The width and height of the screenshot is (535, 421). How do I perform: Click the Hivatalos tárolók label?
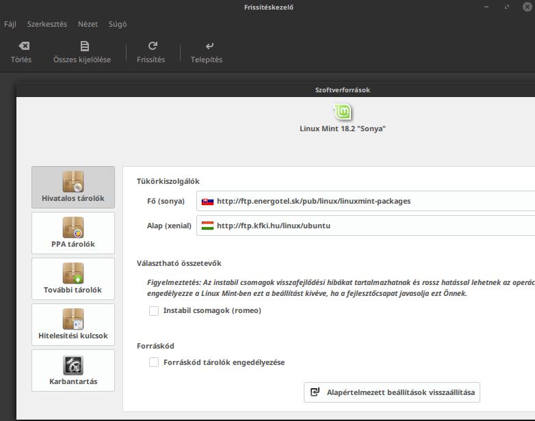[73, 198]
